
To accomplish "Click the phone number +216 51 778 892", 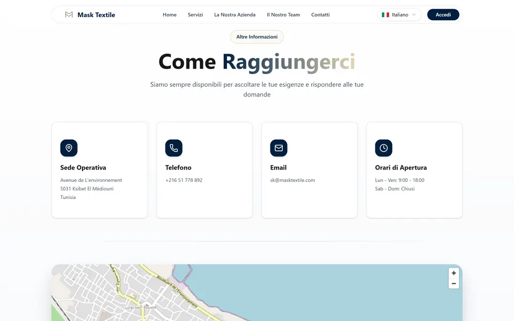I will tap(184, 180).
